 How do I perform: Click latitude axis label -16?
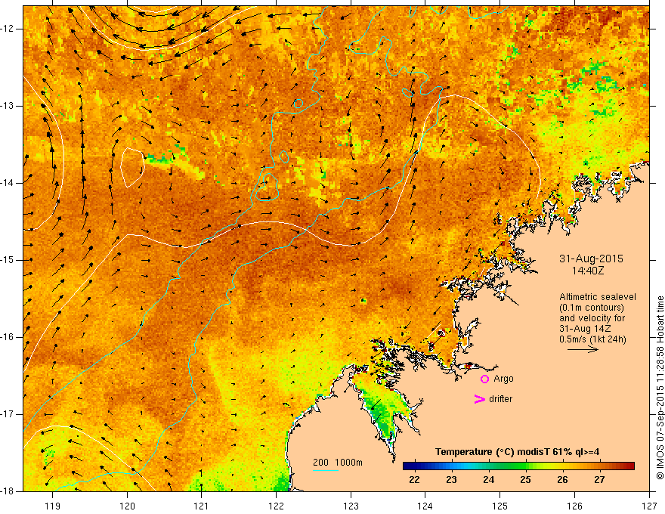click(8, 337)
